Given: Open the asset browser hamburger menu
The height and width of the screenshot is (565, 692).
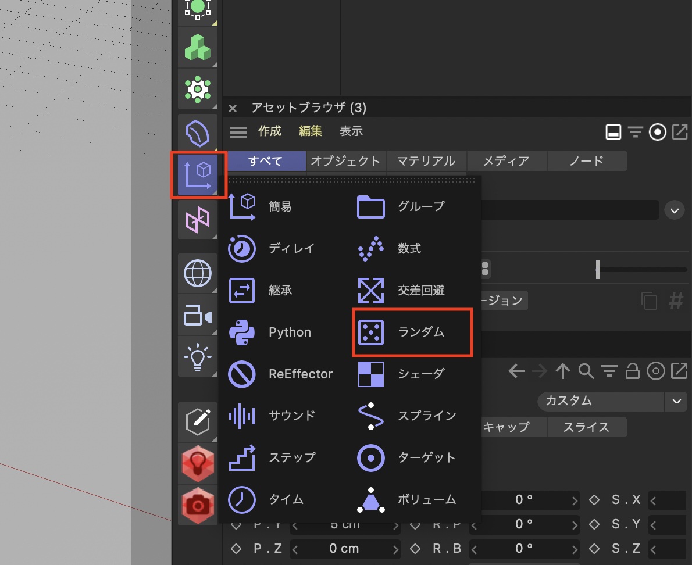Looking at the screenshot, I should 238,132.
